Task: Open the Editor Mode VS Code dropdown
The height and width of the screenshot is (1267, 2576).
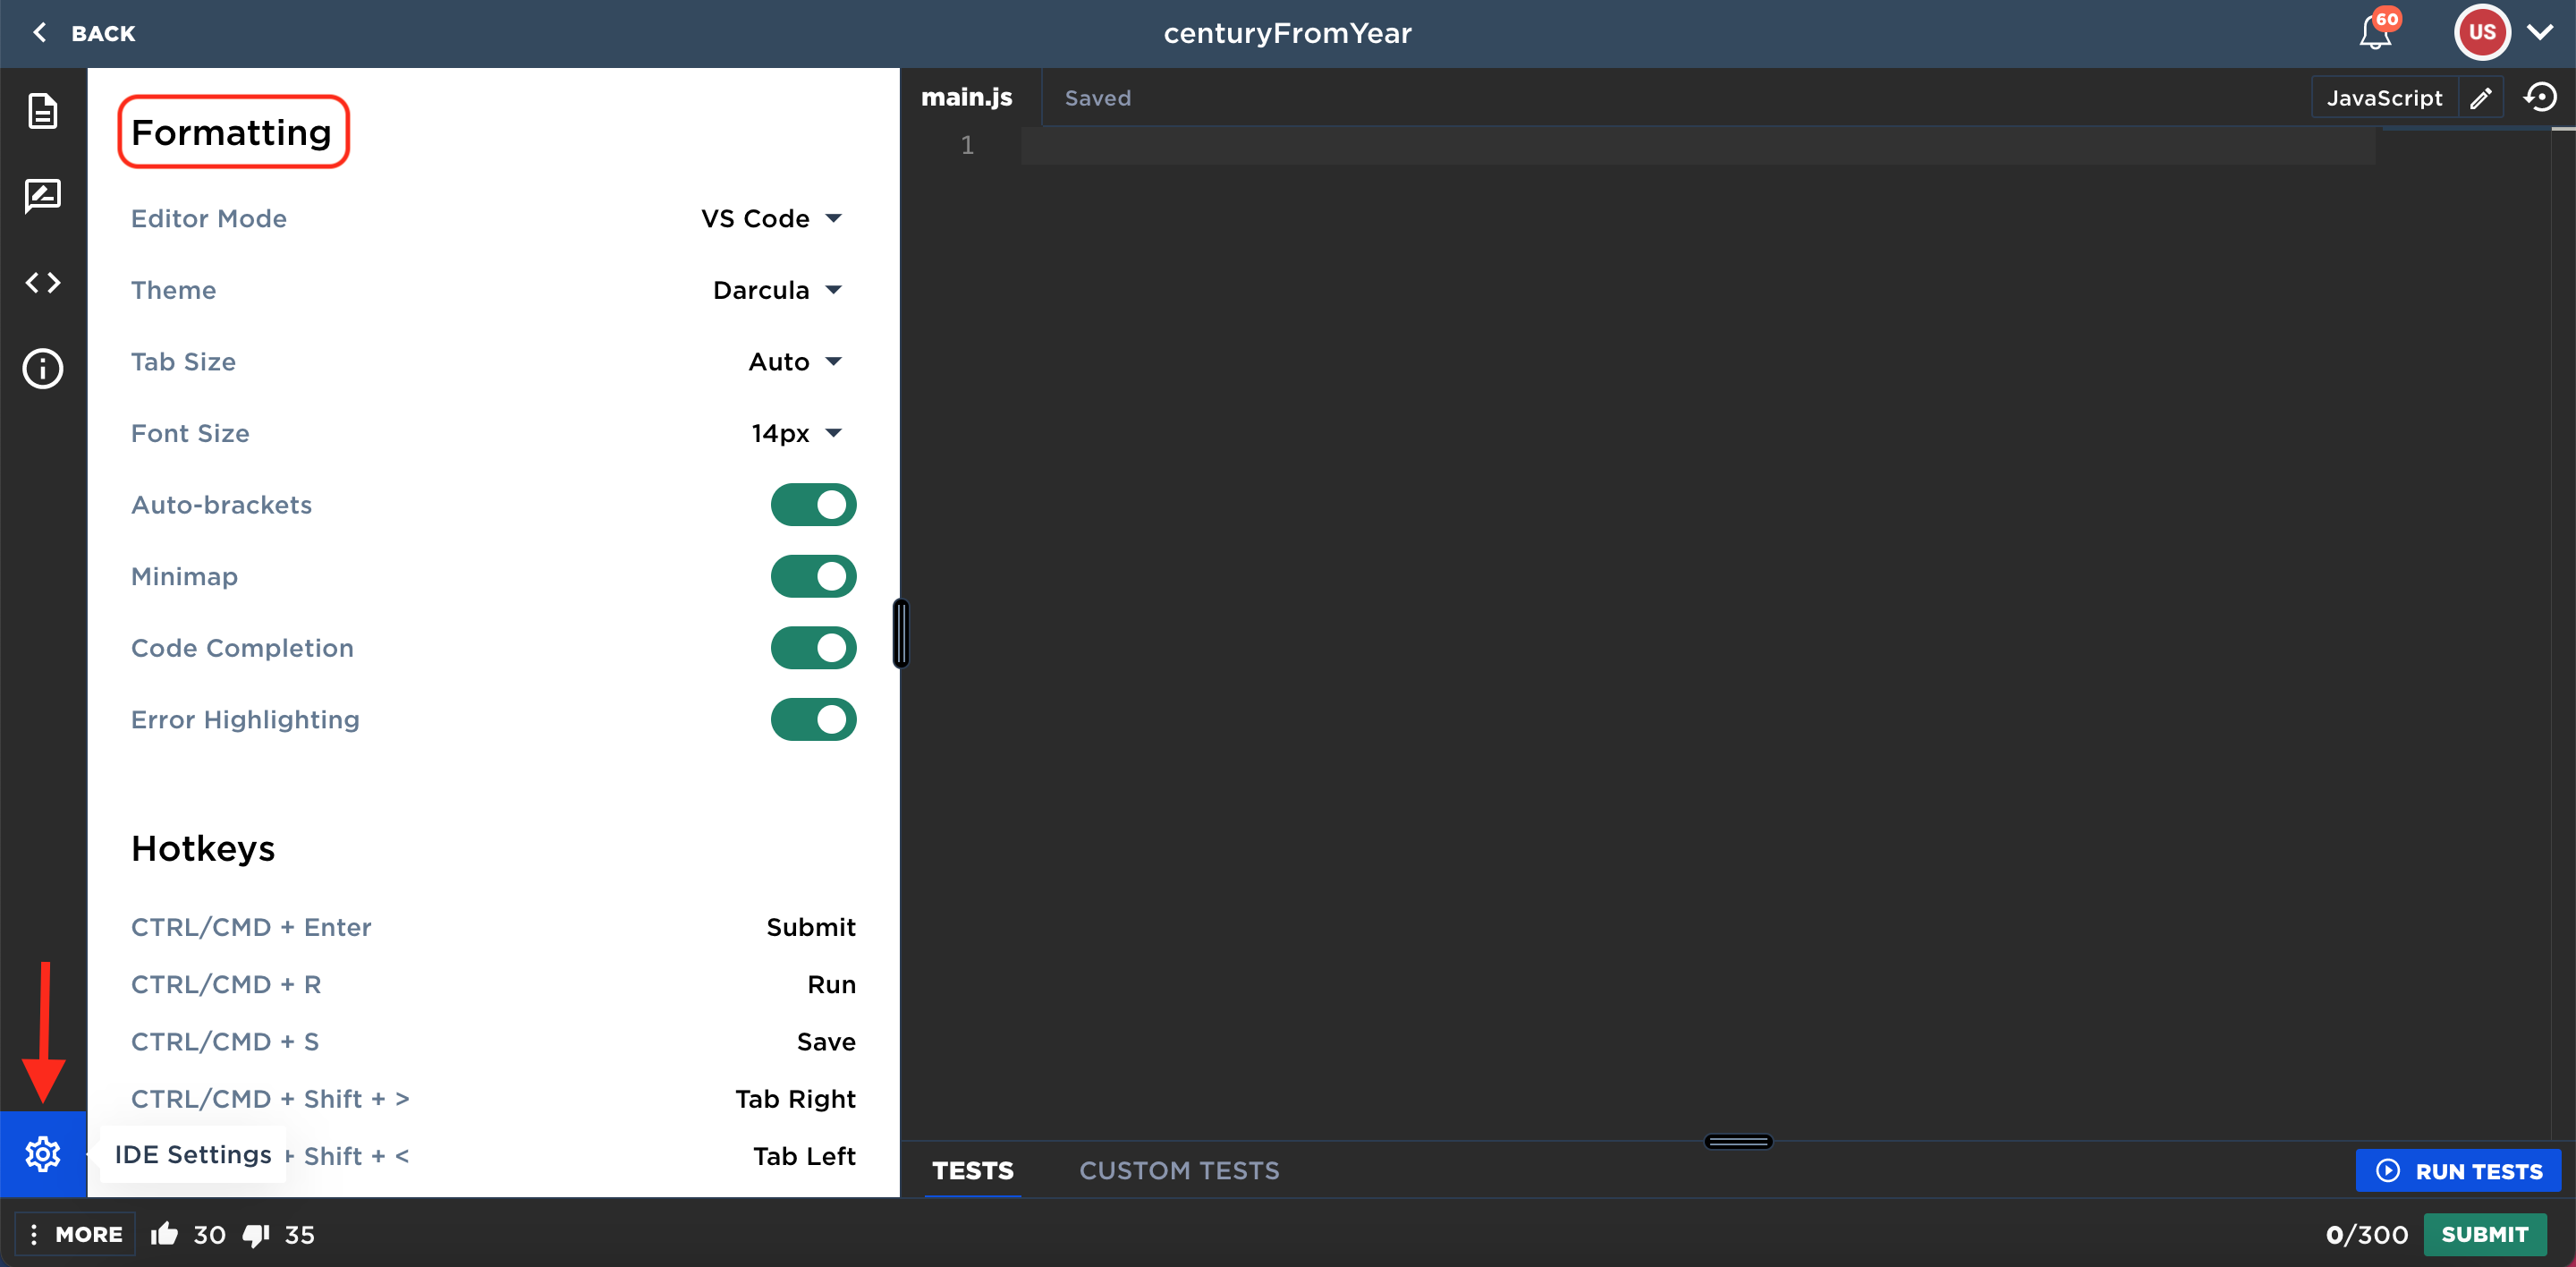Action: coord(771,218)
